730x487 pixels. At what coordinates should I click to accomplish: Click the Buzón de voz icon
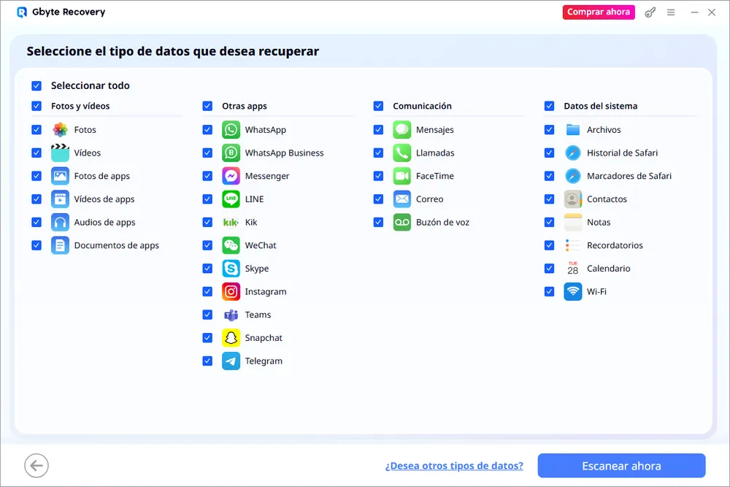coord(401,222)
